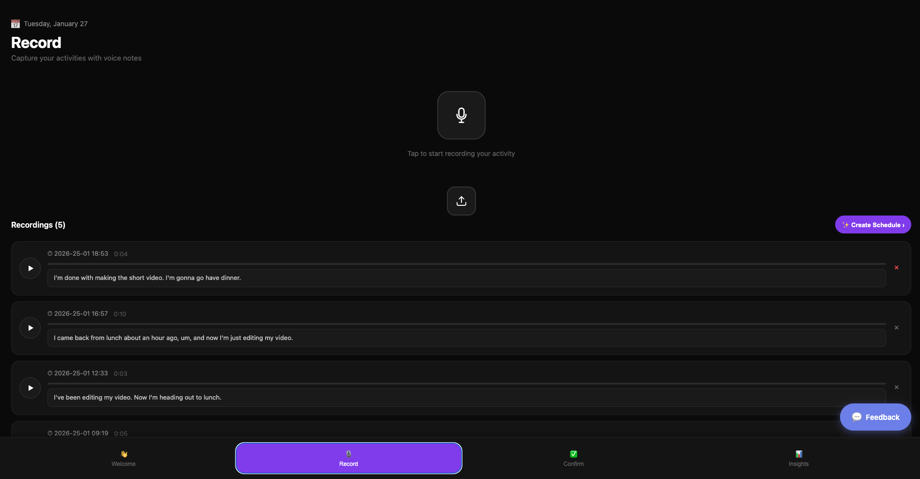
Task: Delete the 16:57 recording
Action: [x=896, y=327]
